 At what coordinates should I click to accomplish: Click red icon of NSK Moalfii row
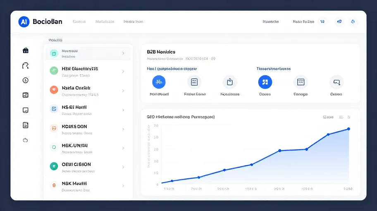pyautogui.click(x=54, y=185)
